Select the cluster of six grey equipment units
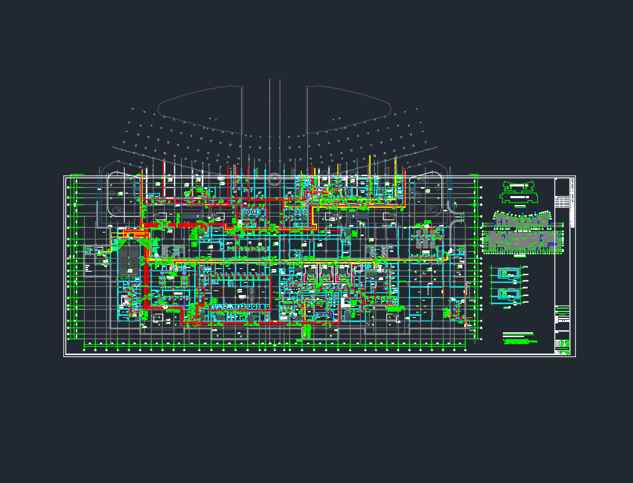Viewport: 633px width, 483px height. pyautogui.click(x=424, y=242)
